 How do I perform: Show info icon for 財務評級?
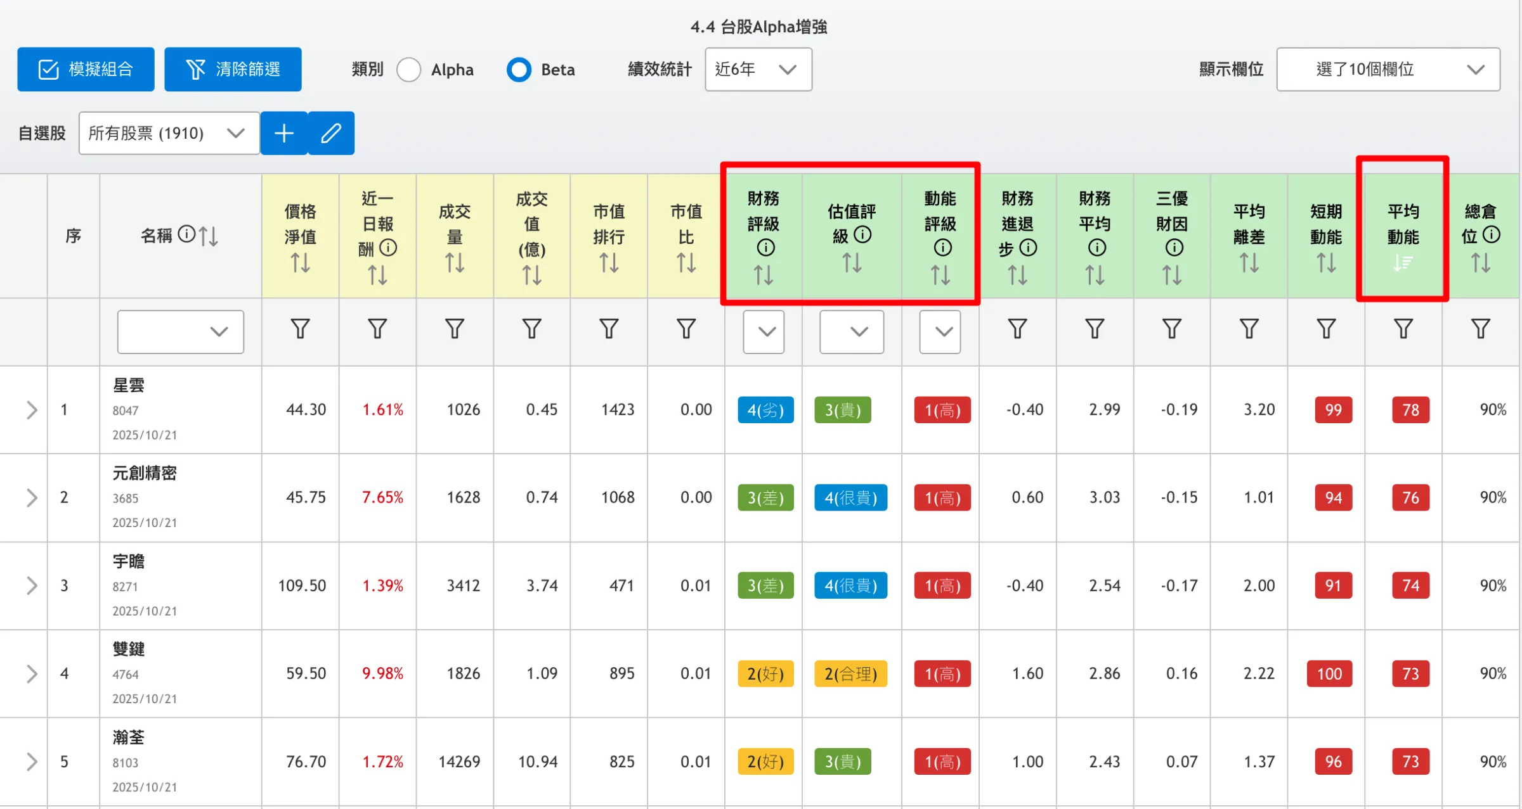click(x=765, y=248)
